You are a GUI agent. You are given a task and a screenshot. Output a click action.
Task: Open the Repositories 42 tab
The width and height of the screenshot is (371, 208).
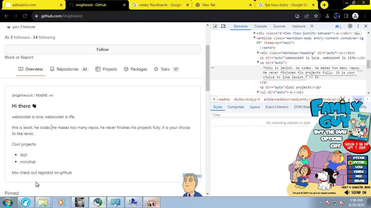tap(69, 69)
